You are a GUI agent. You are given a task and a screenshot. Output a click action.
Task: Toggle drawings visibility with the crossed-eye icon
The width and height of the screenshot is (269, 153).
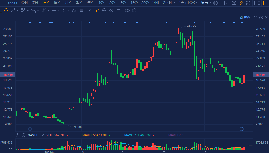tap(111, 10)
